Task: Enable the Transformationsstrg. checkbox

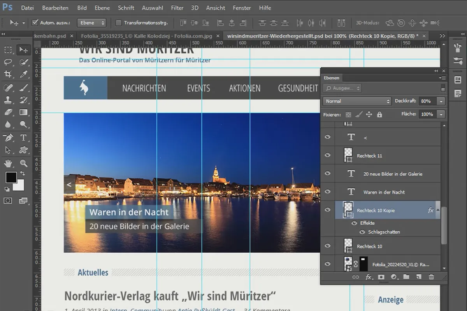Action: point(119,23)
